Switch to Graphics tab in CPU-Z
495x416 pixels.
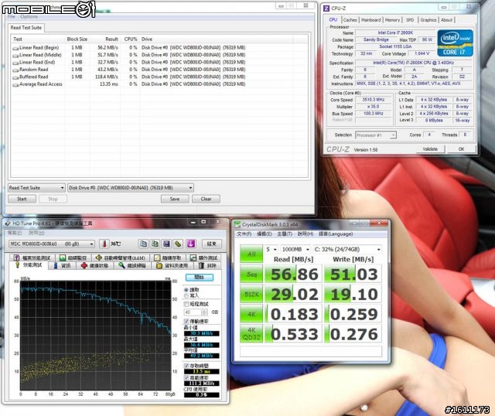pyautogui.click(x=428, y=20)
